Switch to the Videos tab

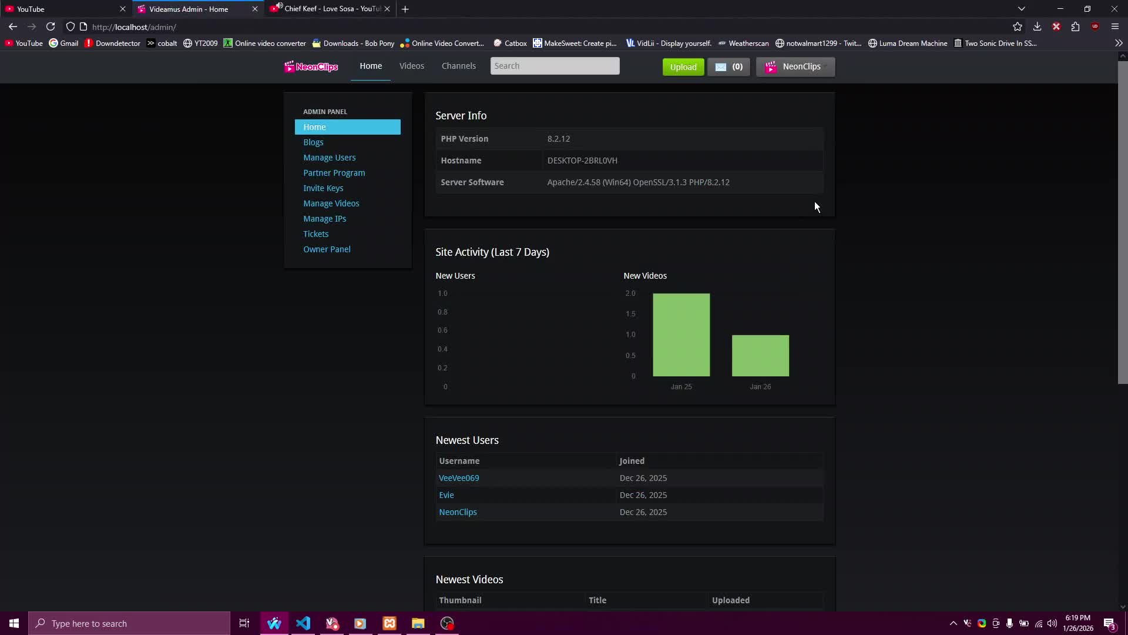pyautogui.click(x=412, y=66)
